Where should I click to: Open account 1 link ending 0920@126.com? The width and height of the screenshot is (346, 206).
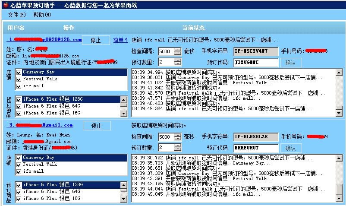(44, 40)
